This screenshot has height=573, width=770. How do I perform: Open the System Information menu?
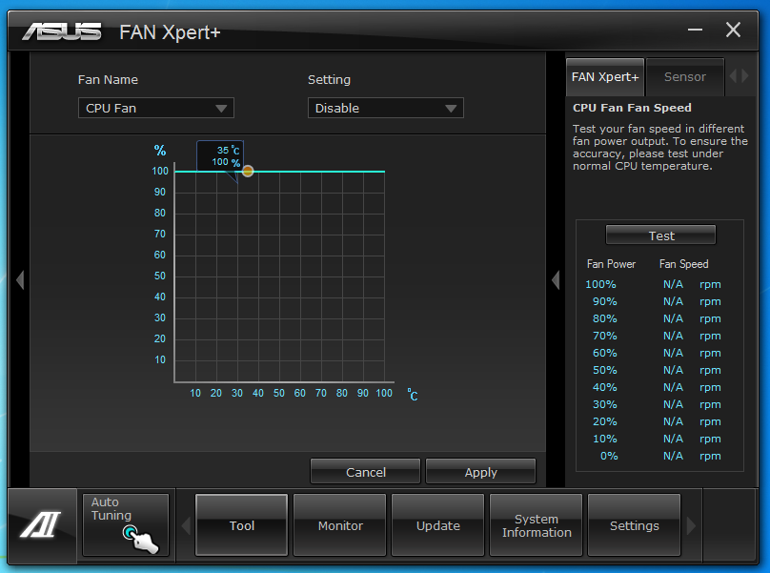click(x=537, y=525)
